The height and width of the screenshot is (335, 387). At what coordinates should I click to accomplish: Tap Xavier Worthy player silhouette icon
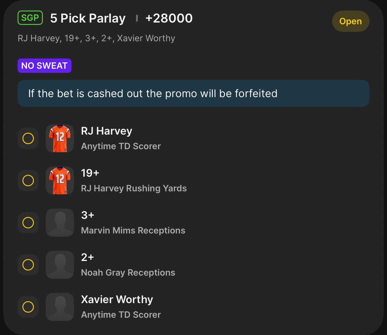(x=60, y=307)
